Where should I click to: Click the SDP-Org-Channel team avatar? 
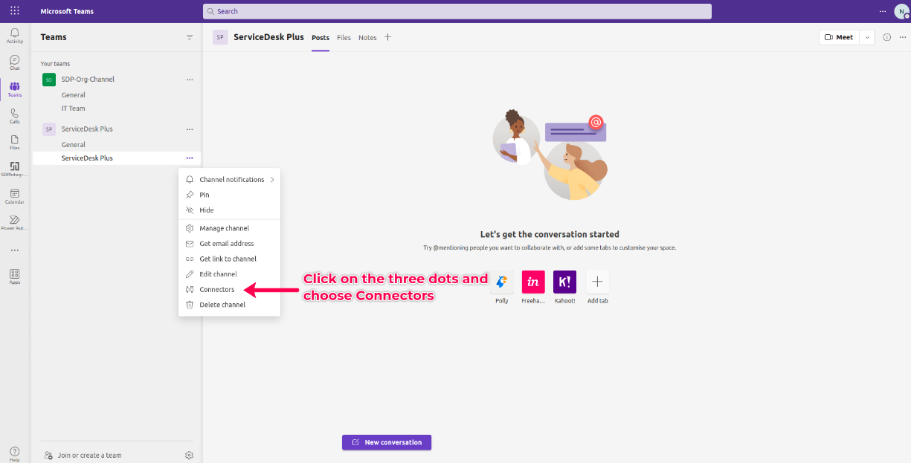click(x=49, y=80)
